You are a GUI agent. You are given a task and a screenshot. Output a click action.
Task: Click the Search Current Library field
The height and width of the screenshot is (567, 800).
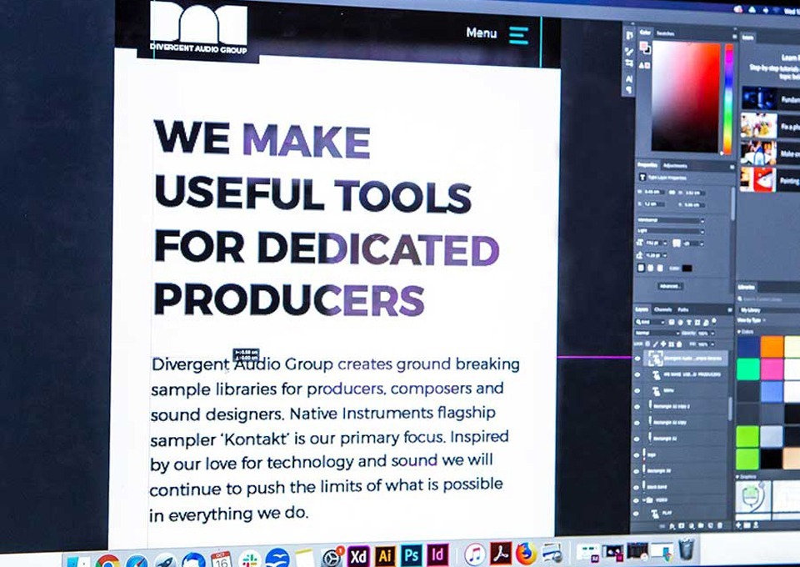coord(768,299)
